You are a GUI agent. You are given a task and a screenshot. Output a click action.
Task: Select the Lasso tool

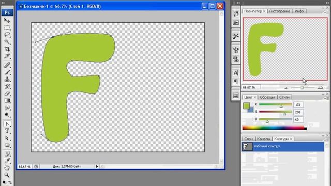pos(7,35)
